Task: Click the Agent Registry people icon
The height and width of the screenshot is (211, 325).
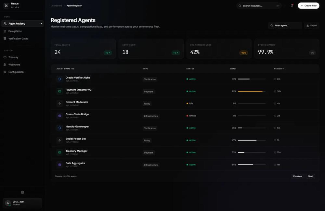Action: pos(5,24)
